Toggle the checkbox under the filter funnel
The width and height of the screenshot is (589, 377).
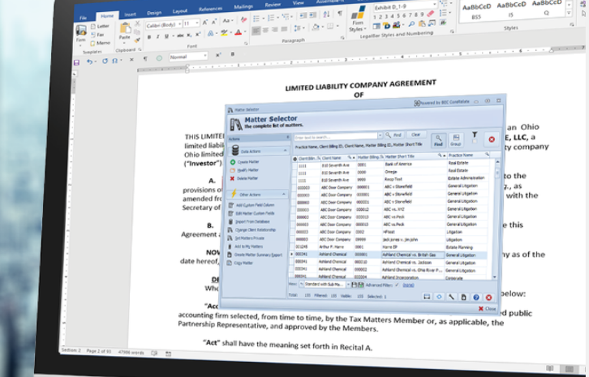(x=474, y=141)
